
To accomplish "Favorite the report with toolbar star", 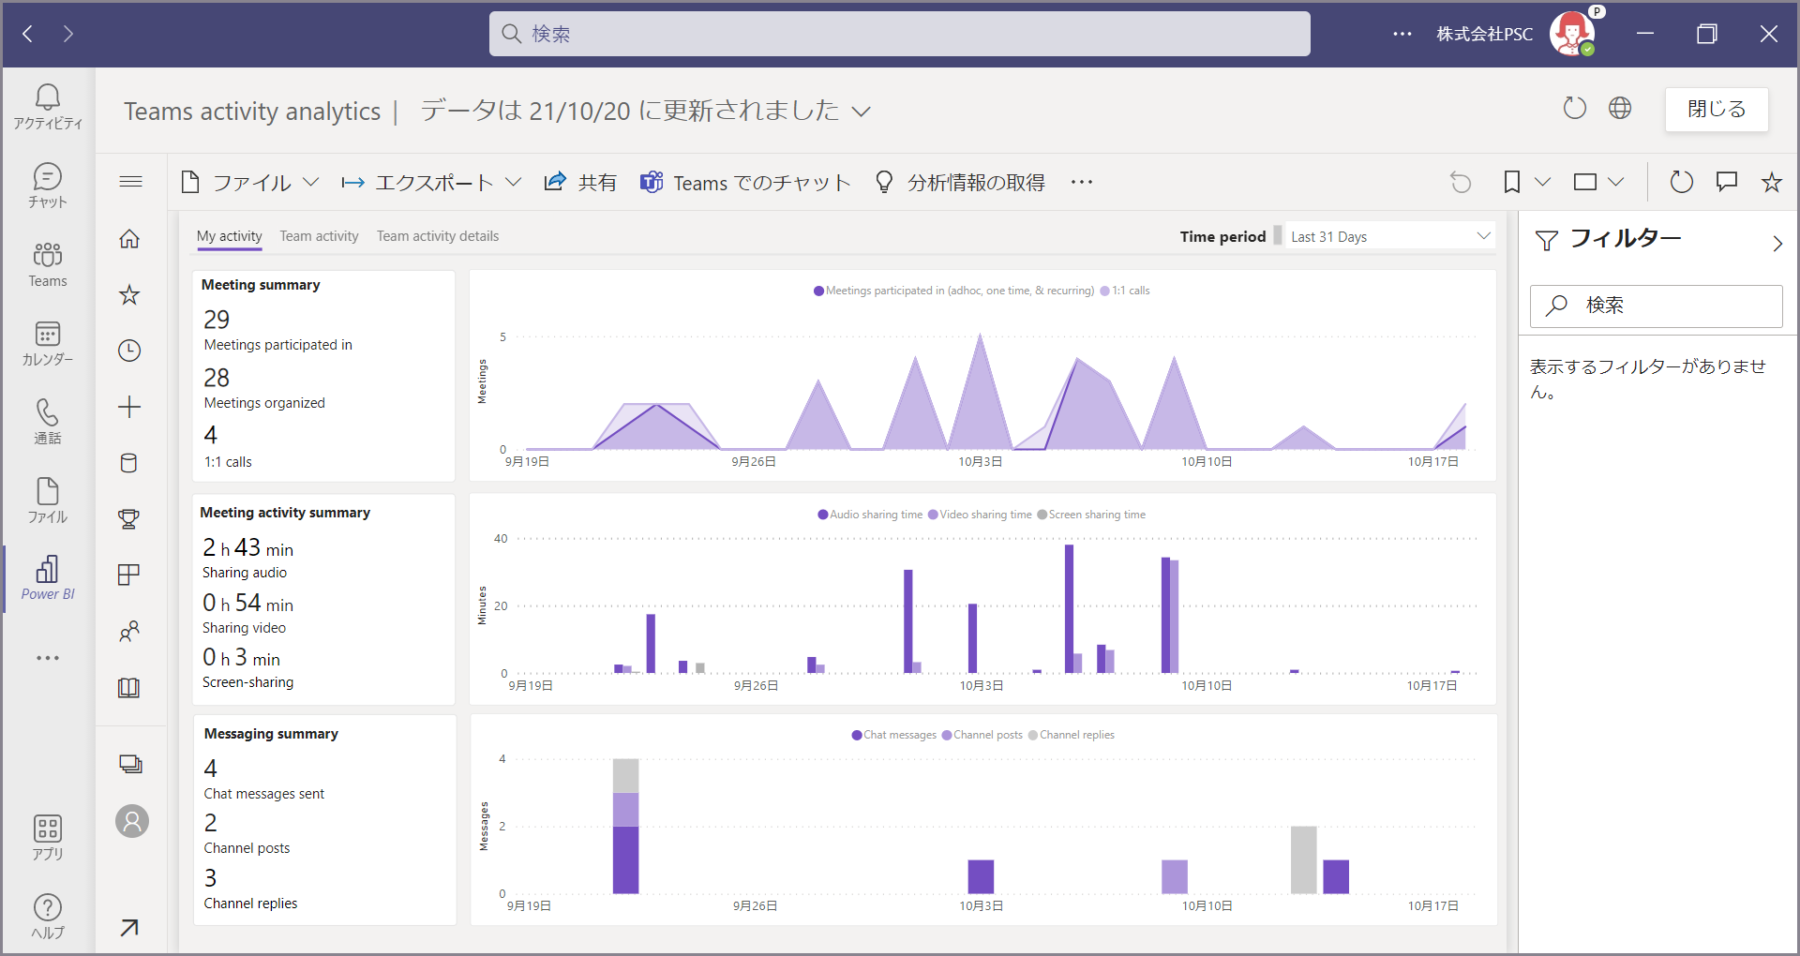I will click(x=1772, y=182).
